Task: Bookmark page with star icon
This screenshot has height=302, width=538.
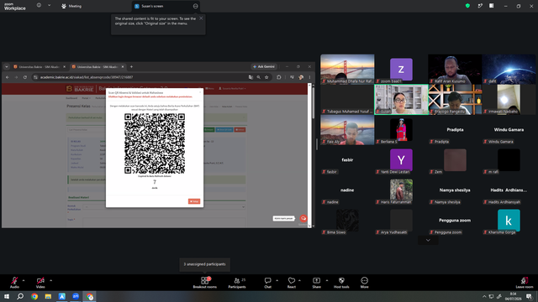Action: 266,77
